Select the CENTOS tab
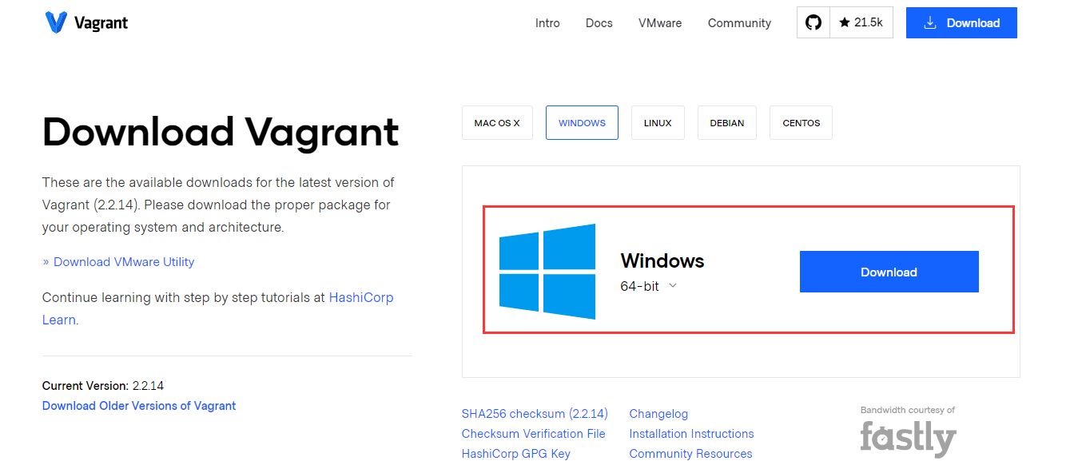 pyautogui.click(x=802, y=123)
